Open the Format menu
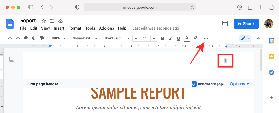279x113 pixels. point(75,28)
